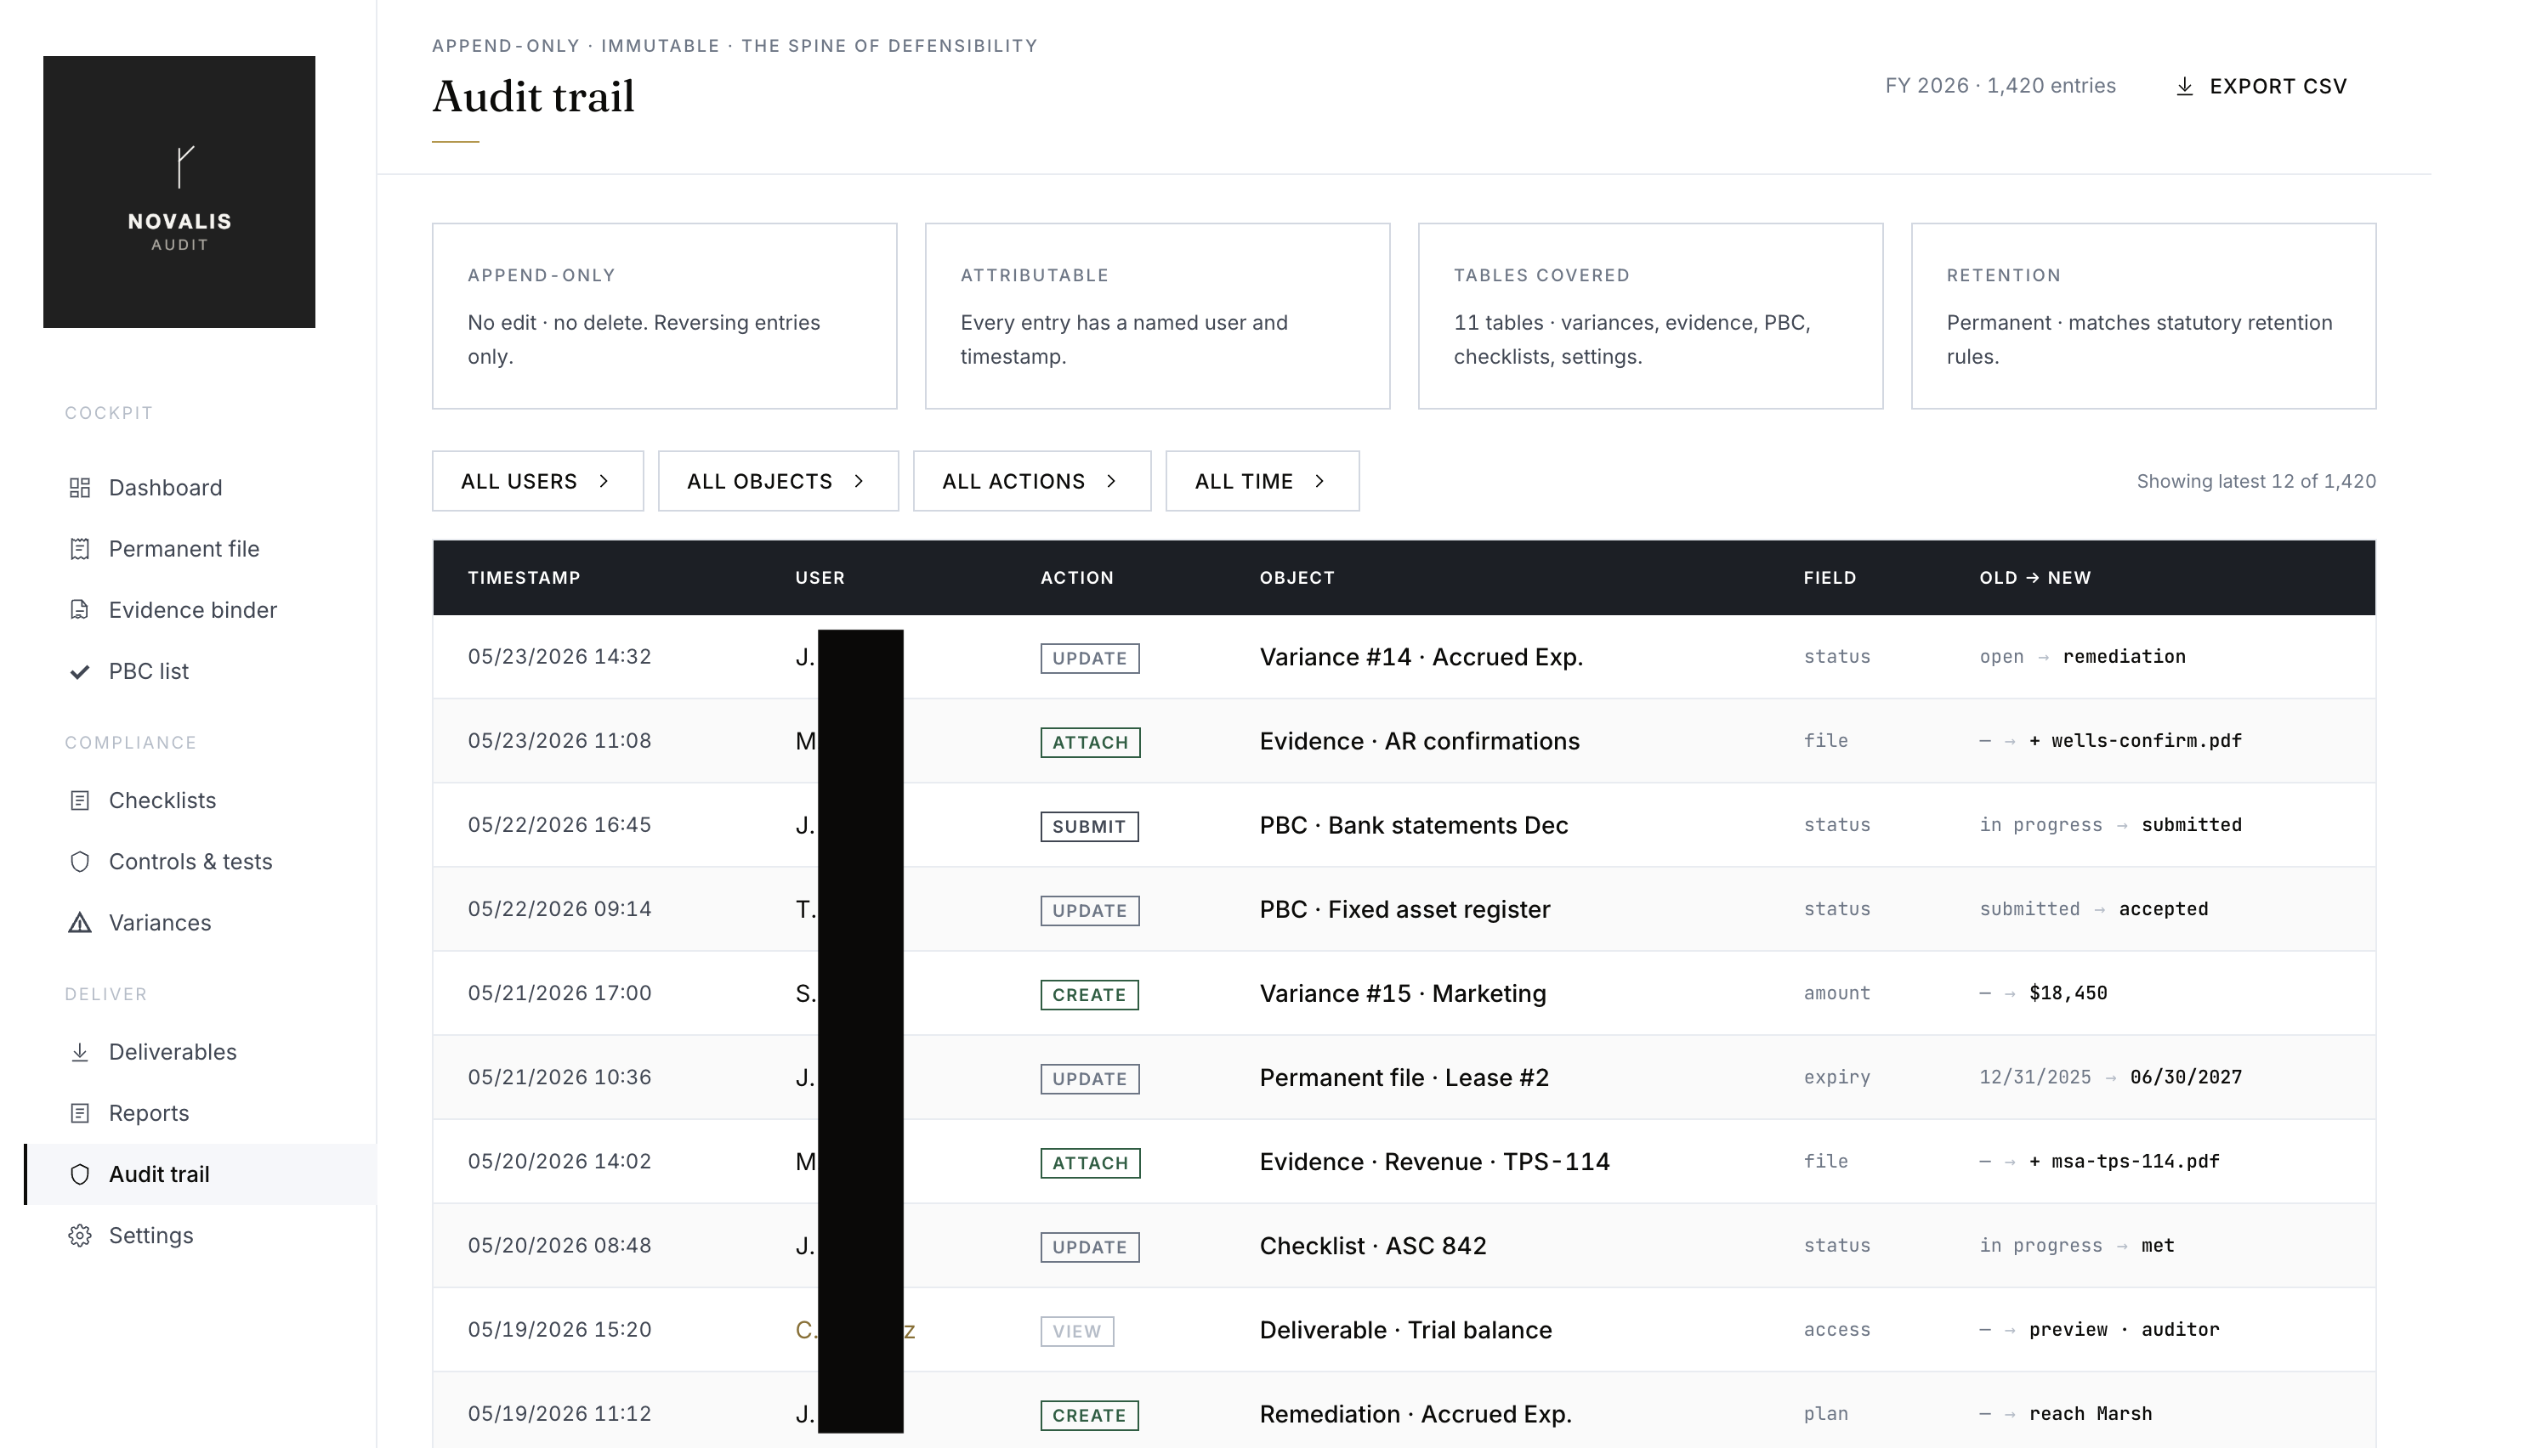2542x1448 pixels.
Task: Open Variance #14 · Accrued Exp. entry
Action: pos(1421,658)
